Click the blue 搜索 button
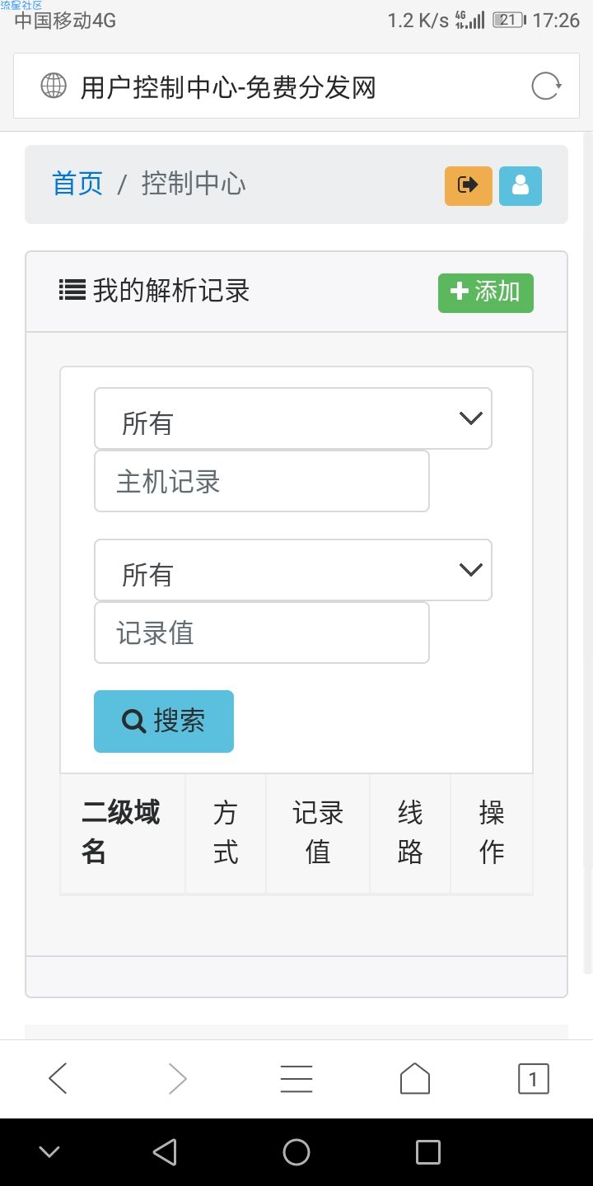Screen dimensions: 593x1186 click(x=164, y=721)
